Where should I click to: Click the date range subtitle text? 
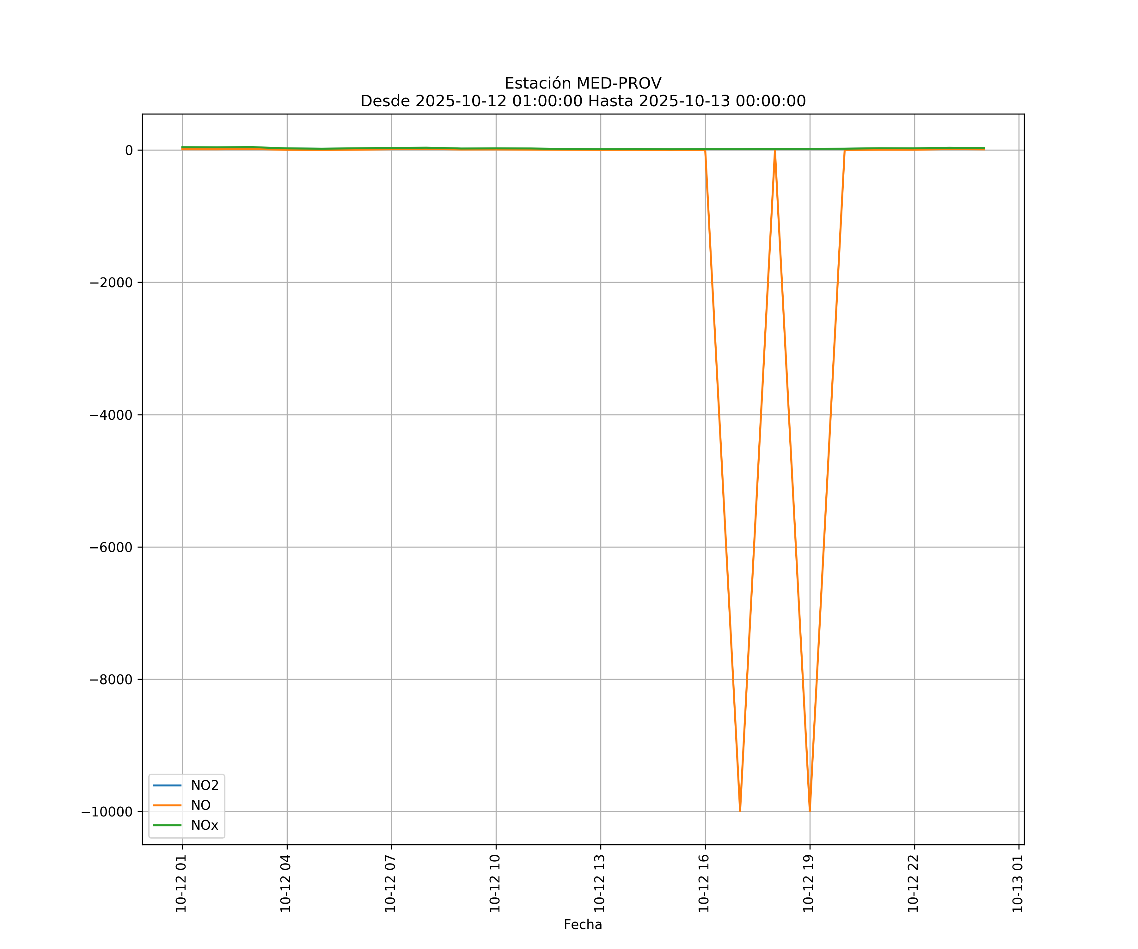point(583,102)
